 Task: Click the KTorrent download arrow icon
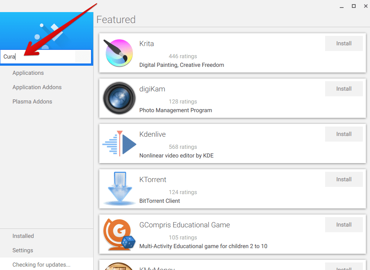point(120,188)
